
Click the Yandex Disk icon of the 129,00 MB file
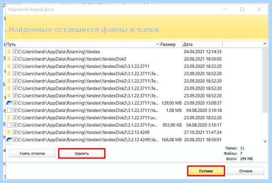[9, 103]
